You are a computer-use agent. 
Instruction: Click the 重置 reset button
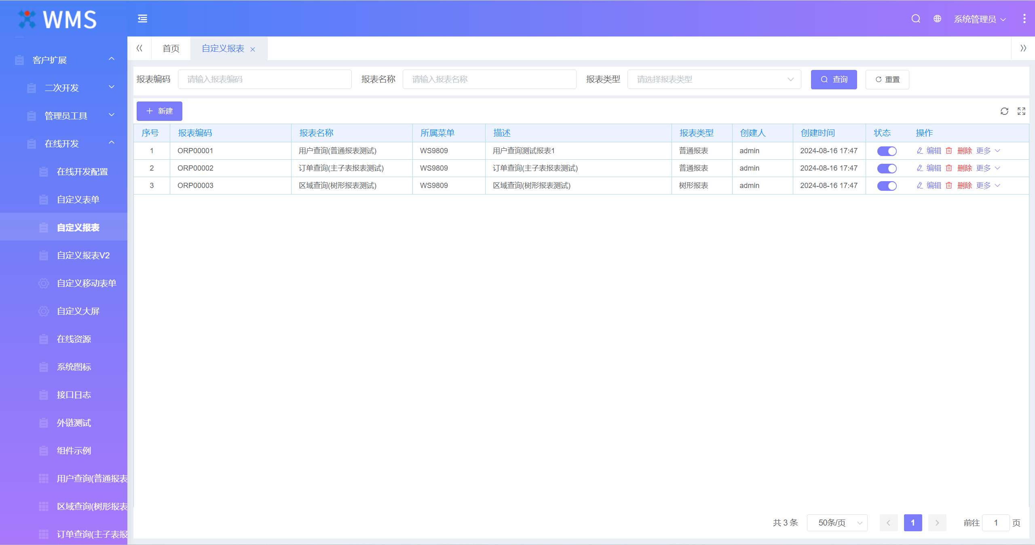point(887,80)
